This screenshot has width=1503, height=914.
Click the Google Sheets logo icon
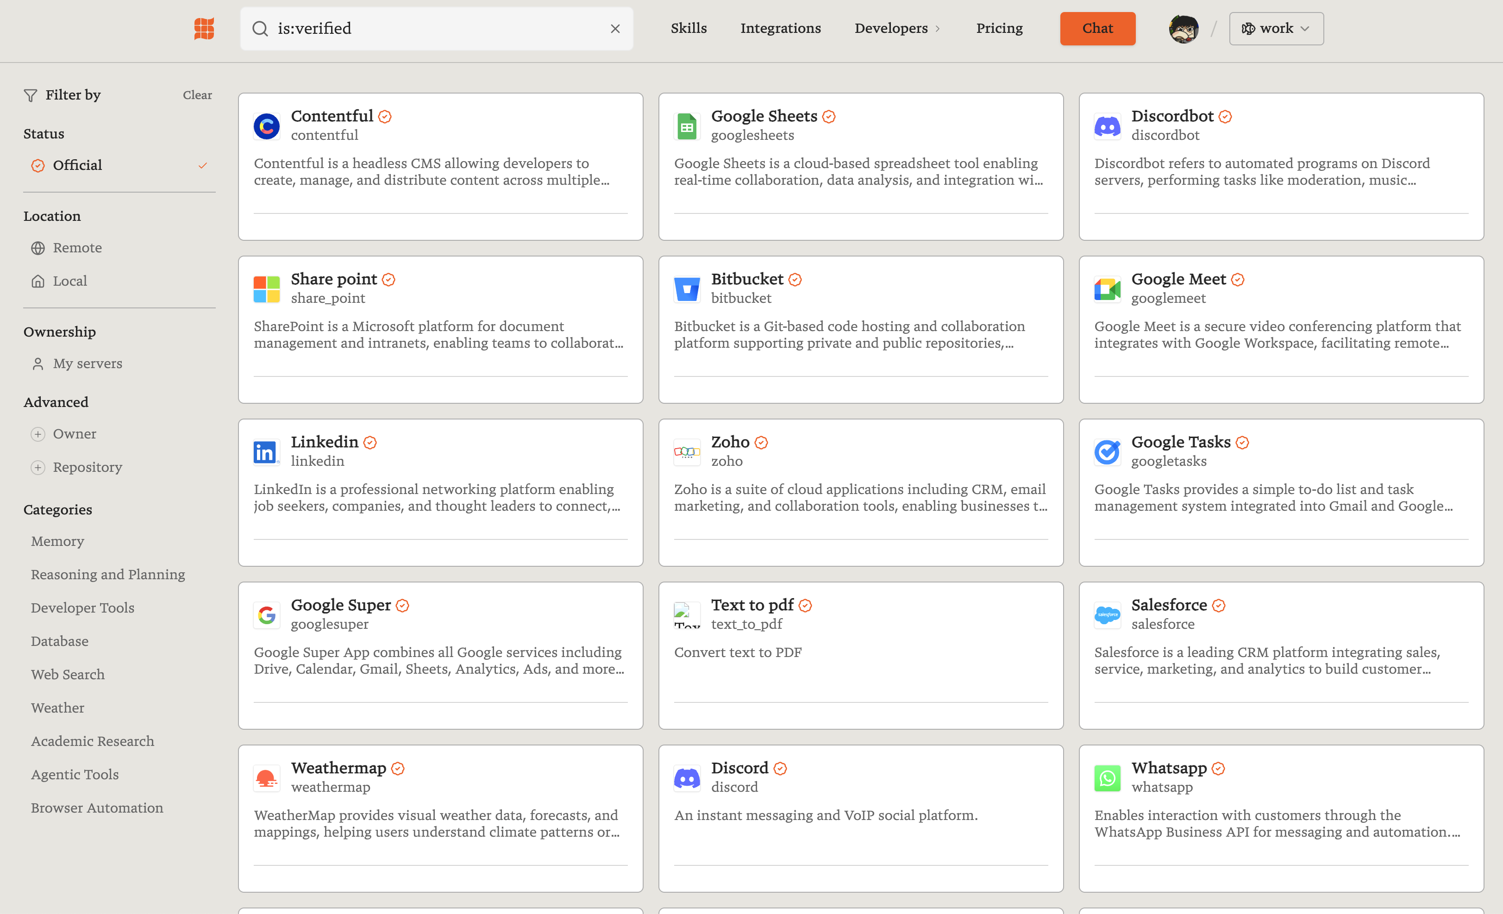point(687,126)
